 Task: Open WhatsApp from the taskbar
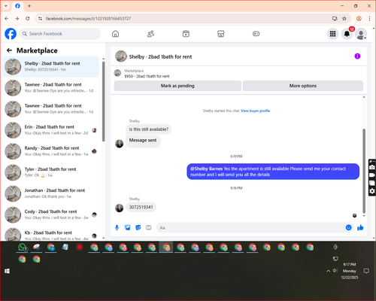click(x=23, y=248)
